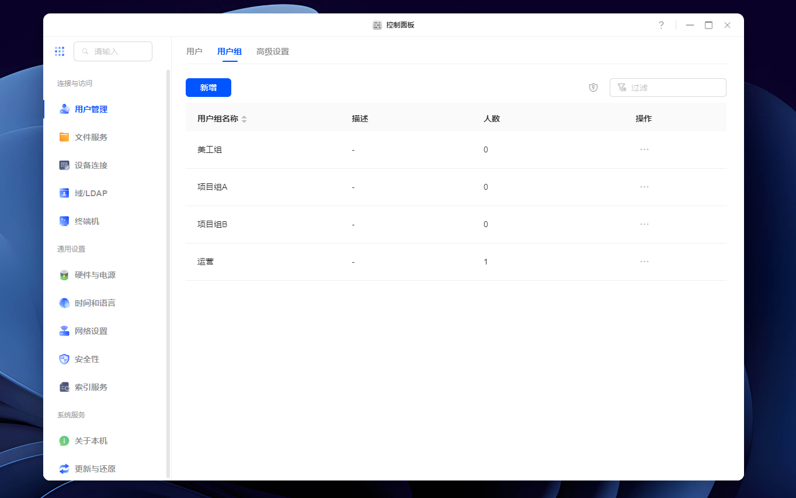The width and height of the screenshot is (796, 498).
Task: Click the 关于本机 info icon
Action: pos(64,441)
